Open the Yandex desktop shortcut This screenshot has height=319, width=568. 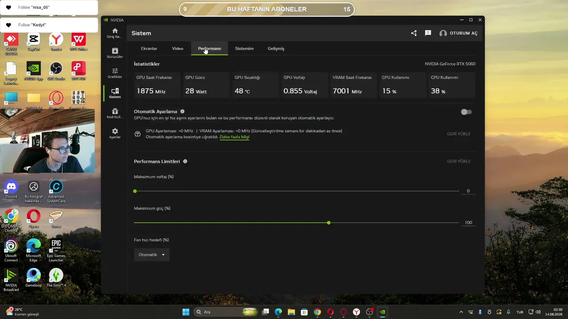(56, 42)
